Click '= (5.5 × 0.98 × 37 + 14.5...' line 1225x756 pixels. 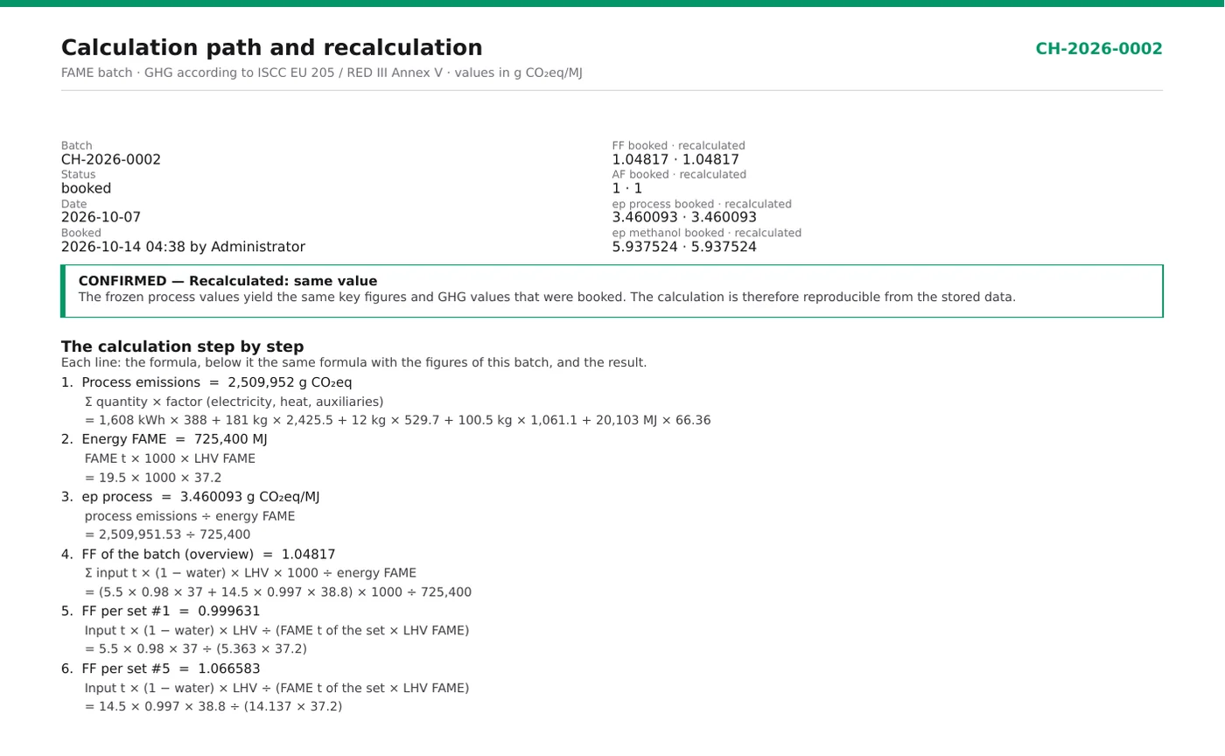coord(278,593)
